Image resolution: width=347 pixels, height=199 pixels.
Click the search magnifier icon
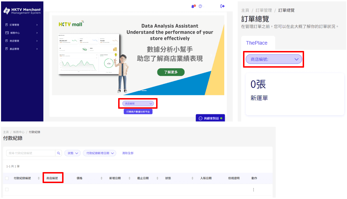pos(59,153)
